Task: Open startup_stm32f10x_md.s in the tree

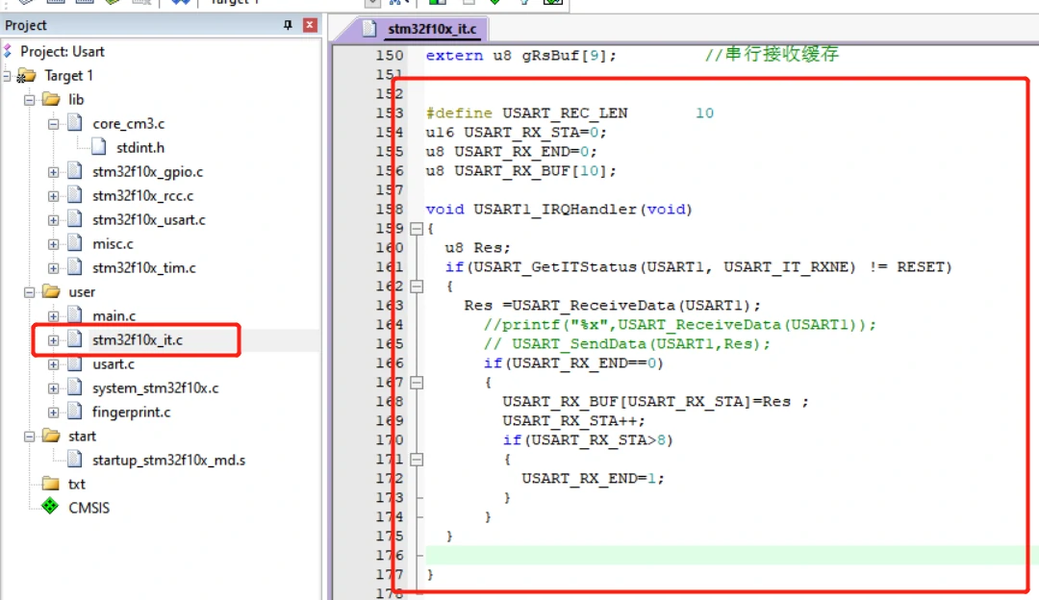Action: 169,460
